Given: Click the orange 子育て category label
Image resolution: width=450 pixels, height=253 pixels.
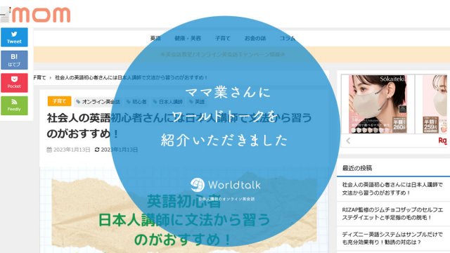Looking at the screenshot, I should tap(59, 101).
